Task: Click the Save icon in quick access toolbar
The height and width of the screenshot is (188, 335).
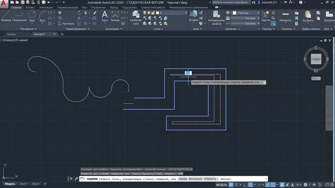Action: tap(22, 2)
